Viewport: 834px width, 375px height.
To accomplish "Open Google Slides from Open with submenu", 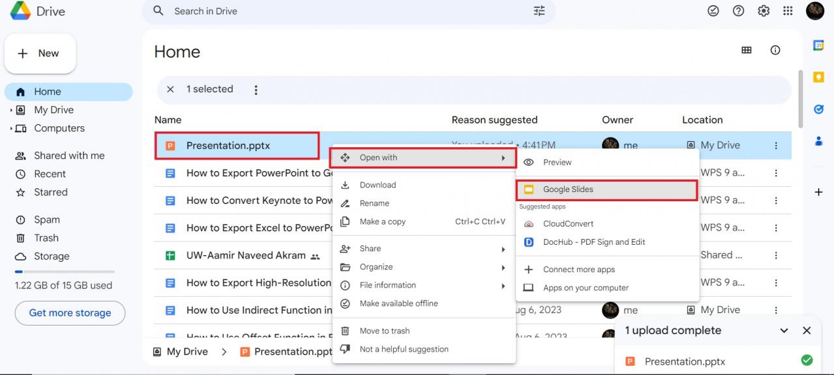I will tap(606, 189).
